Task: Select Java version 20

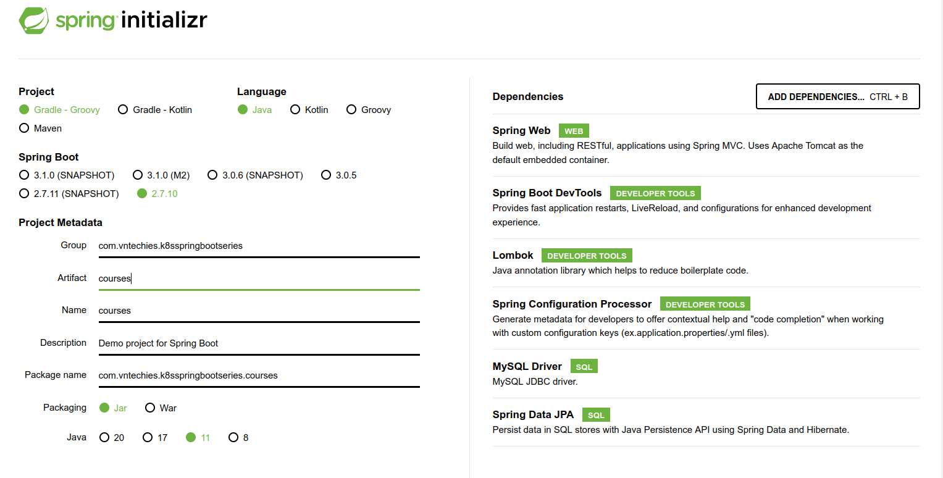Action: pyautogui.click(x=104, y=438)
